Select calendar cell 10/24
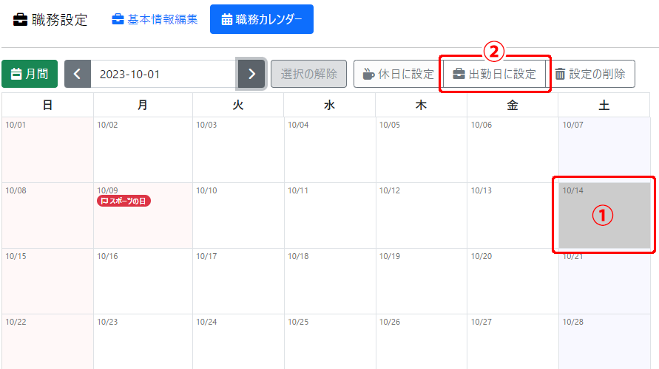Image resolution: width=659 pixels, height=369 pixels. coord(238,342)
